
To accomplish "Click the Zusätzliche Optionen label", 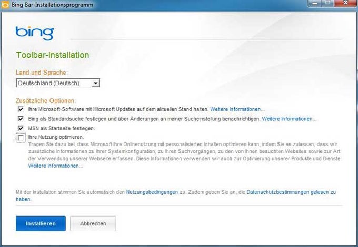I will click(46, 101).
